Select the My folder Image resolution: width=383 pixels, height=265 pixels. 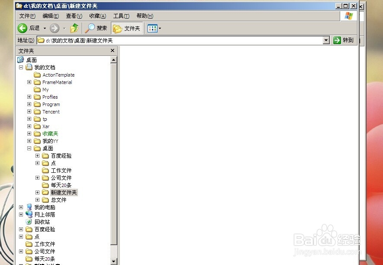[x=45, y=90]
